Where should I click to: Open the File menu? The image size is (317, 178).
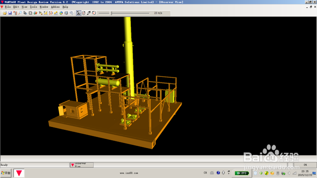click(x=8, y=7)
